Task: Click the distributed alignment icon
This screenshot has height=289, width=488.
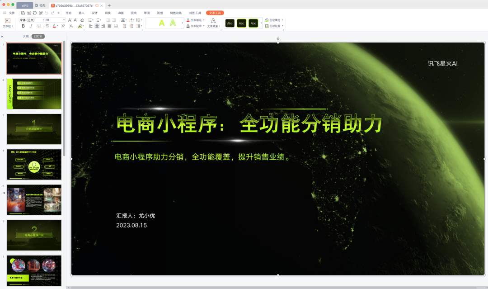Action: [116, 26]
